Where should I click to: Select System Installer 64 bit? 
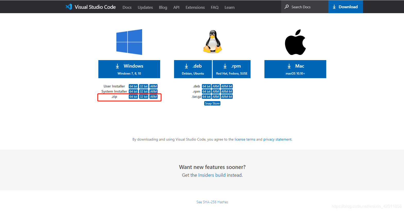click(x=133, y=92)
